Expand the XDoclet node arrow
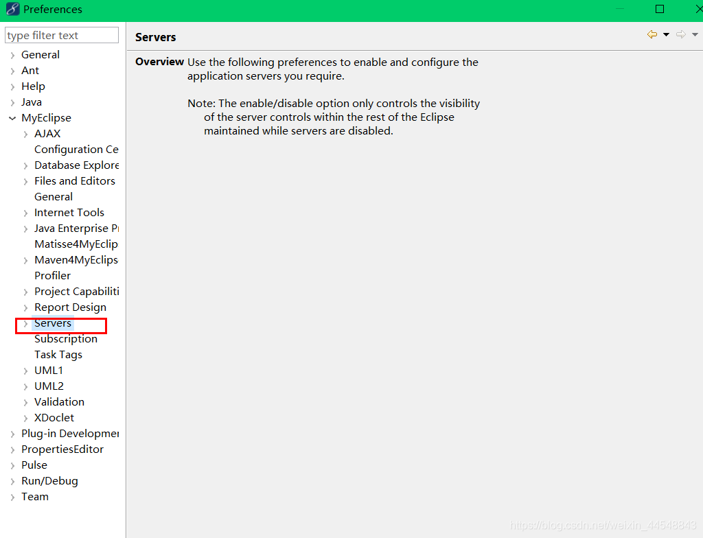This screenshot has height=538, width=703. click(25, 419)
